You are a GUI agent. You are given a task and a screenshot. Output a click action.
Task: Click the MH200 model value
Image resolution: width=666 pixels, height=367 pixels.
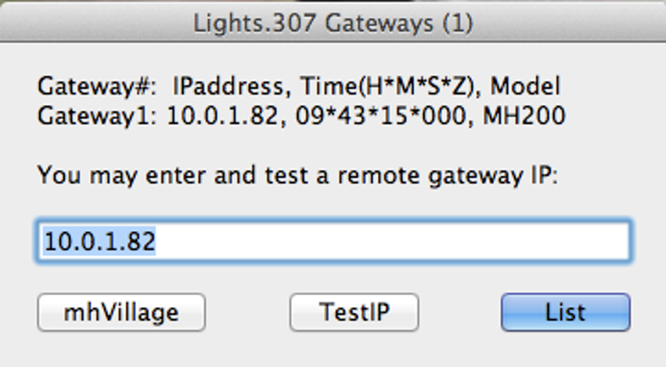(x=524, y=117)
